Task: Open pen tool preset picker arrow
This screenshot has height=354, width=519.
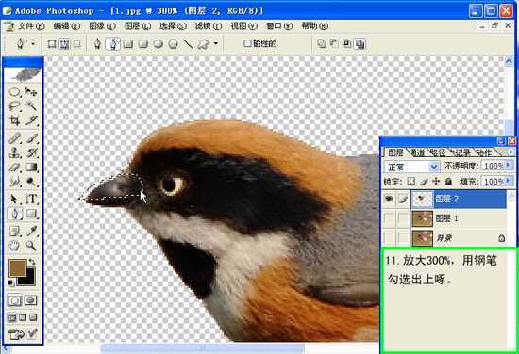Action: click(33, 43)
